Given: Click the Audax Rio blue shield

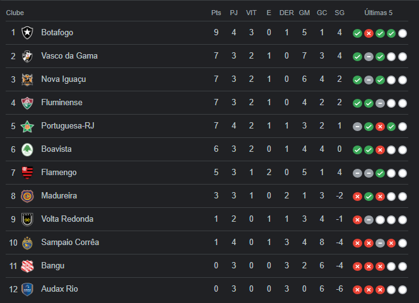Looking at the screenshot, I should (27, 289).
